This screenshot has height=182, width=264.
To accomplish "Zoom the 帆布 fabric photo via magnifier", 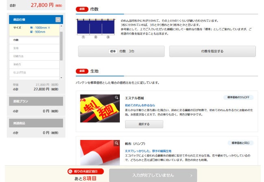I will click(x=117, y=143).
